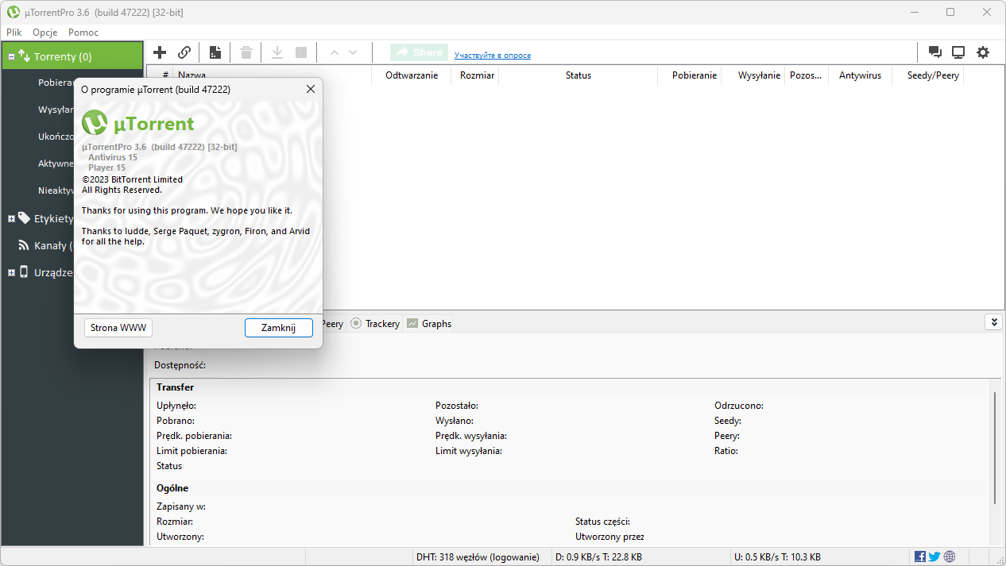This screenshot has height=566, width=1006.
Task: Expand the Etykiety tree node
Action: [x=11, y=218]
